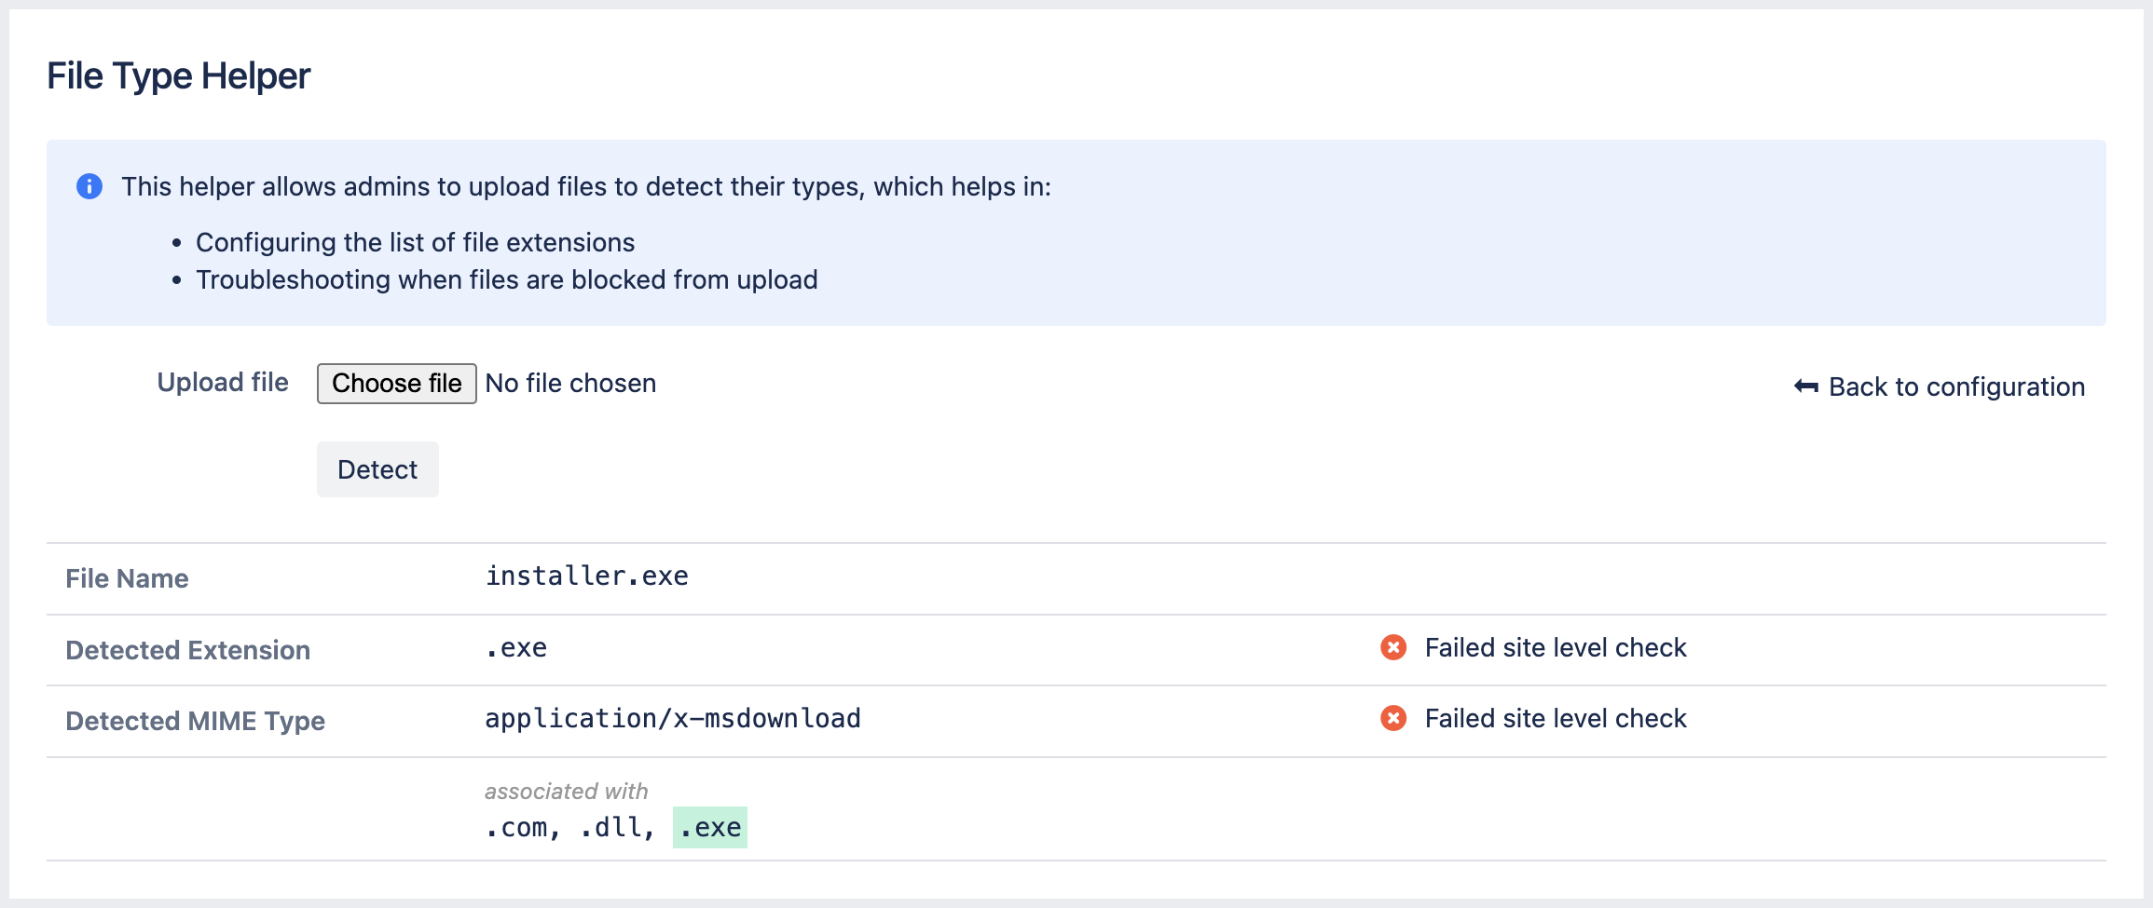Click the application/x-msdownload MIME type value

coord(672,718)
